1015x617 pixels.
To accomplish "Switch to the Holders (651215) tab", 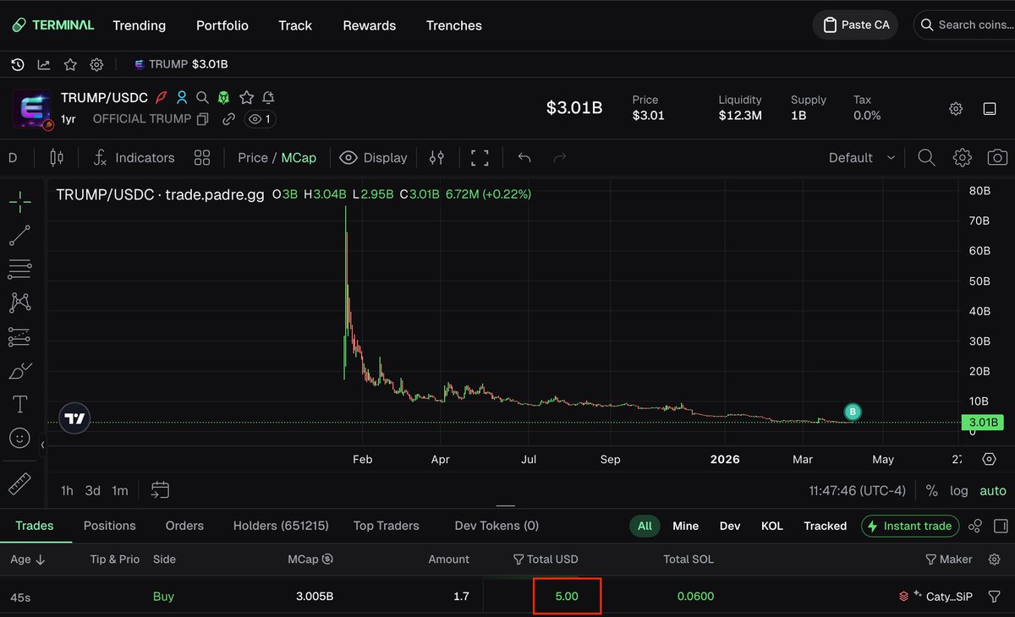I will point(281,526).
